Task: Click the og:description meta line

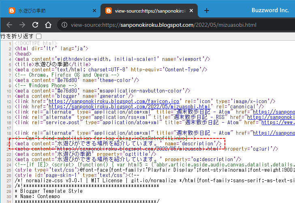Action: click(128, 160)
